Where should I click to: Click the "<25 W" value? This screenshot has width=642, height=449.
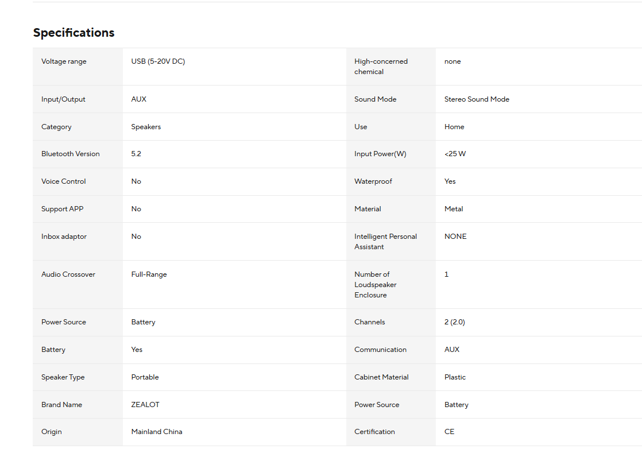click(455, 154)
